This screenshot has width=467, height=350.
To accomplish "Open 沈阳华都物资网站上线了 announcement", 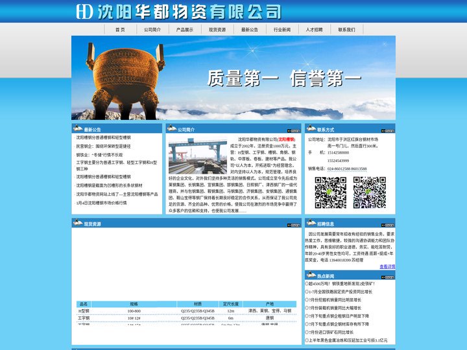I will tap(117, 194).
